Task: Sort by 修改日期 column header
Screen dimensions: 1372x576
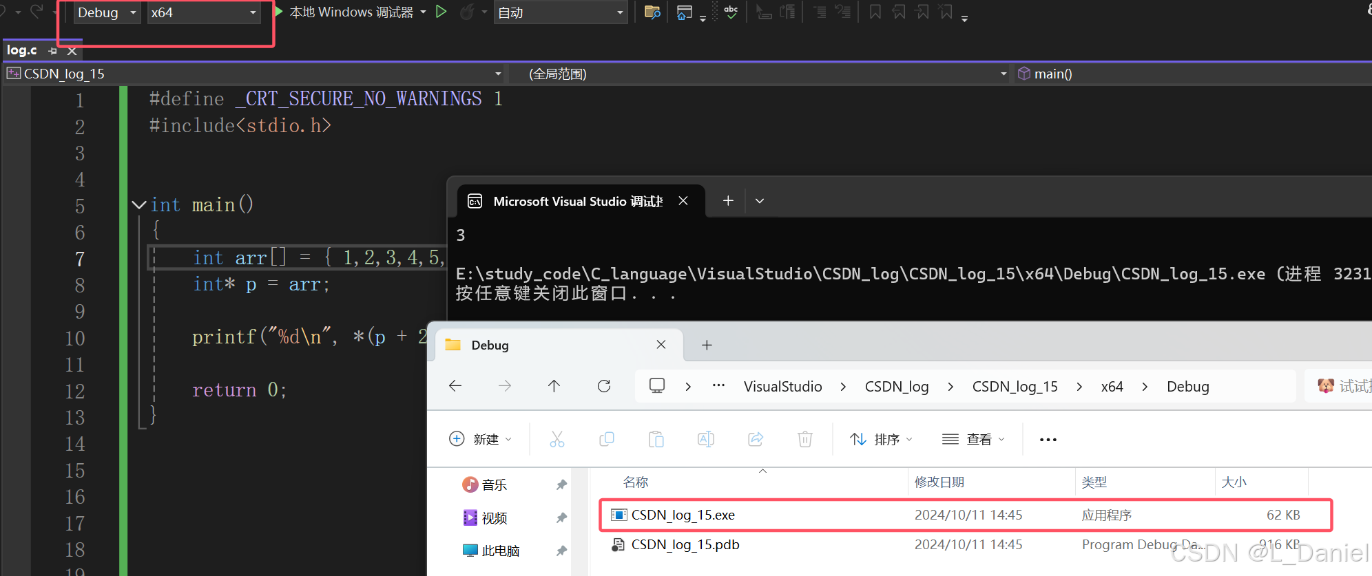Action: (x=939, y=482)
